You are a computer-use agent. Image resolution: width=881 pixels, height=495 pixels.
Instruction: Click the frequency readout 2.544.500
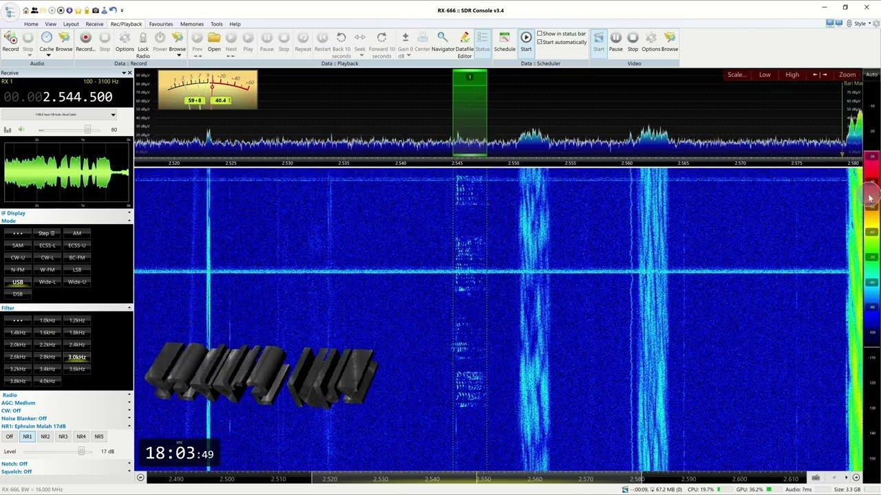click(x=77, y=98)
